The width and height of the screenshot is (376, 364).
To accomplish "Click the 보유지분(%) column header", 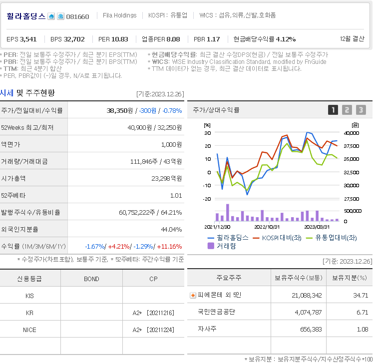I will tap(350, 278).
